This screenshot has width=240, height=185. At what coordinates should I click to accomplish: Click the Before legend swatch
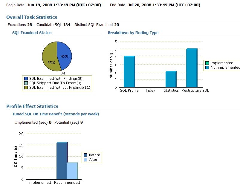85,155
